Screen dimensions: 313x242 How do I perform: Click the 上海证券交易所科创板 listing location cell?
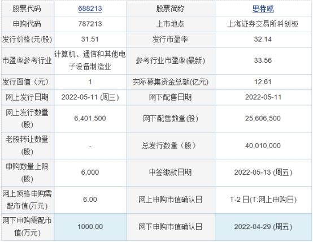[x=263, y=24]
